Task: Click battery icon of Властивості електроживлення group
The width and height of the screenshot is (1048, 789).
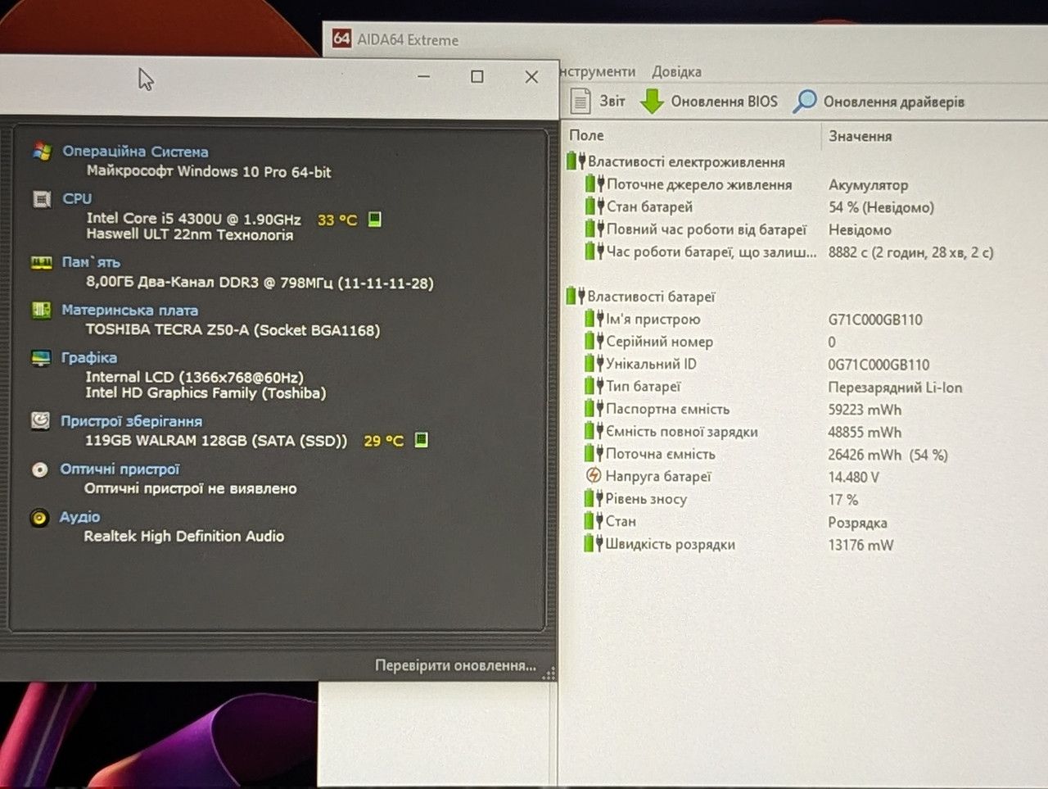Action: (x=576, y=161)
